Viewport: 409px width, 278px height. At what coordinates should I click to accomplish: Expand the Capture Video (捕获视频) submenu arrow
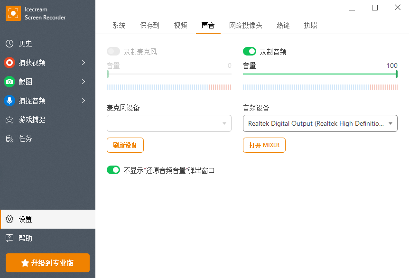click(x=84, y=63)
